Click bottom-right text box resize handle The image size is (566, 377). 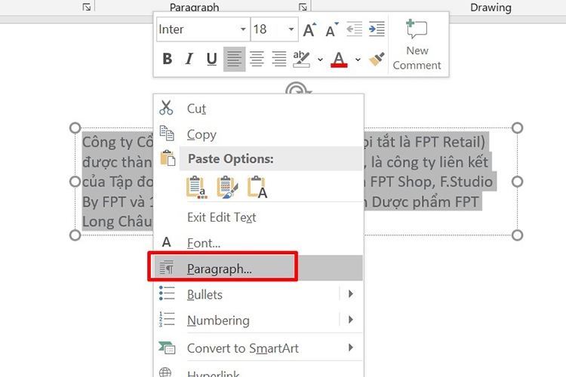pyautogui.click(x=517, y=235)
